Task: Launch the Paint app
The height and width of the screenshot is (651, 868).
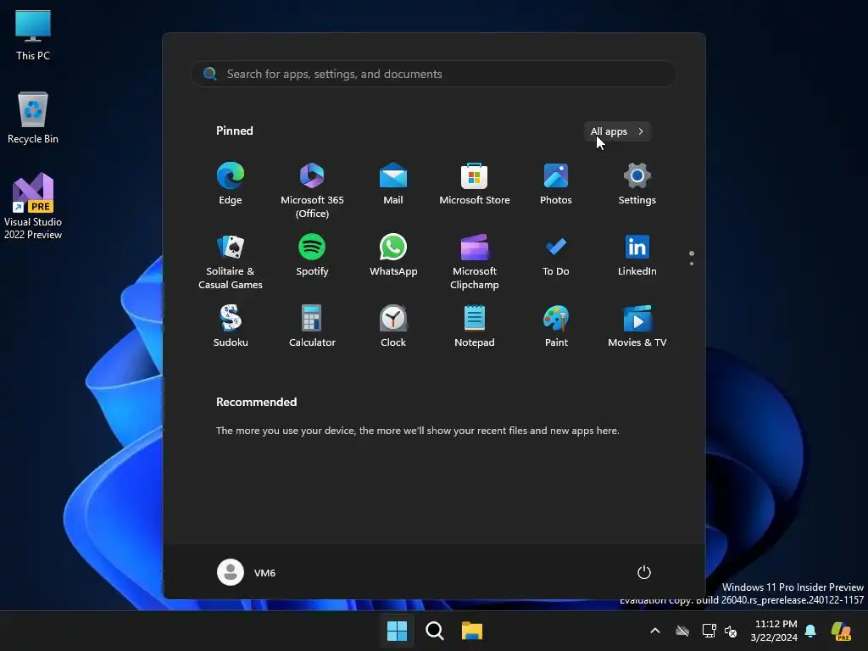Action: pyautogui.click(x=556, y=326)
